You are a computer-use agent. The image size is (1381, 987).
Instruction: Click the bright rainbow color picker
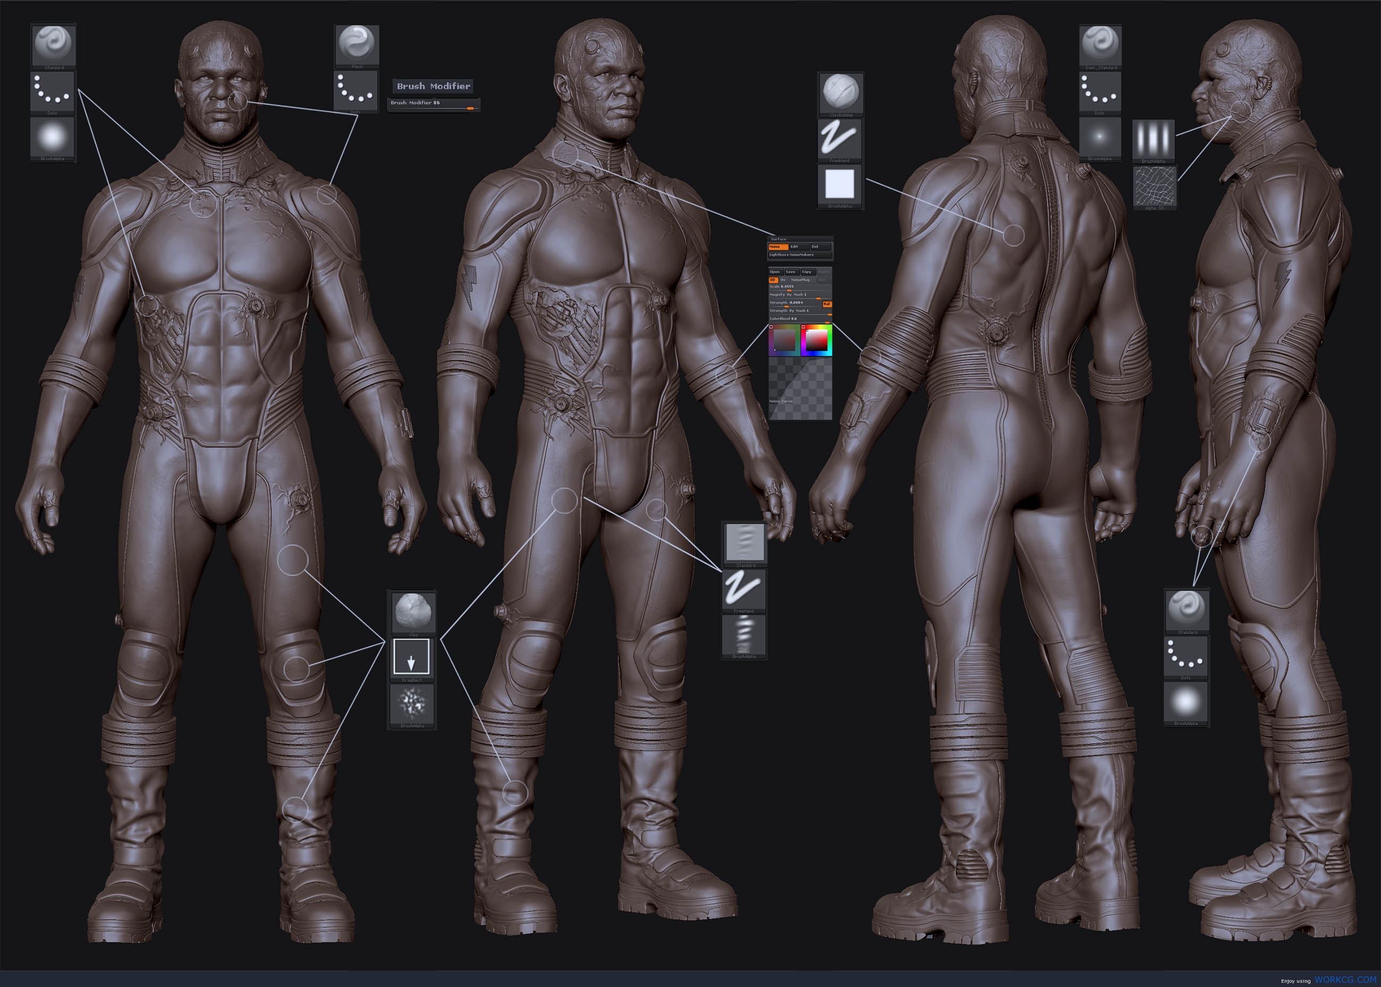(816, 341)
